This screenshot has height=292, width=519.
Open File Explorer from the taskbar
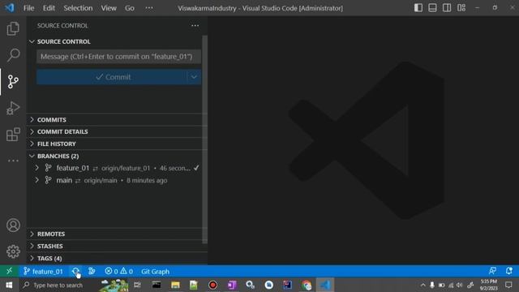(175, 285)
